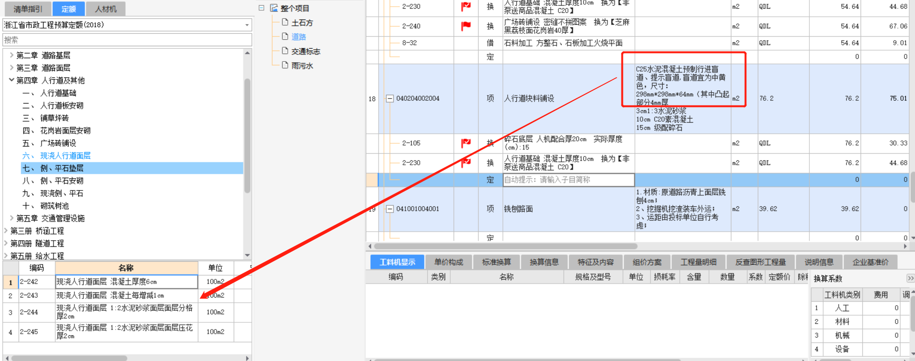Click the 请输入子目简称 input cell
Screen dimensions: 915x361
click(568, 180)
